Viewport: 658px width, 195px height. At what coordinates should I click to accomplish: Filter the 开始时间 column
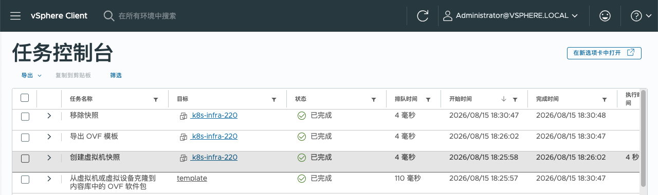click(515, 100)
